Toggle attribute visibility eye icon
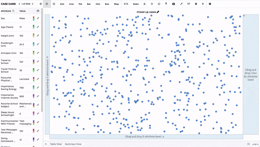The width and height of the screenshot is (260, 147). tap(38, 11)
